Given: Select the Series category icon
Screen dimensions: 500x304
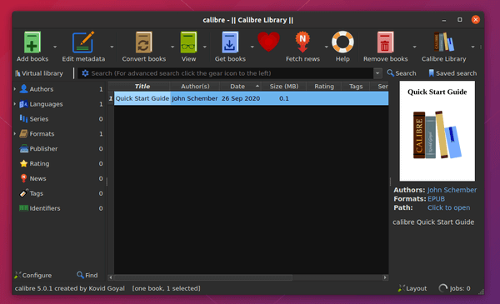Looking at the screenshot, I should click(23, 119).
